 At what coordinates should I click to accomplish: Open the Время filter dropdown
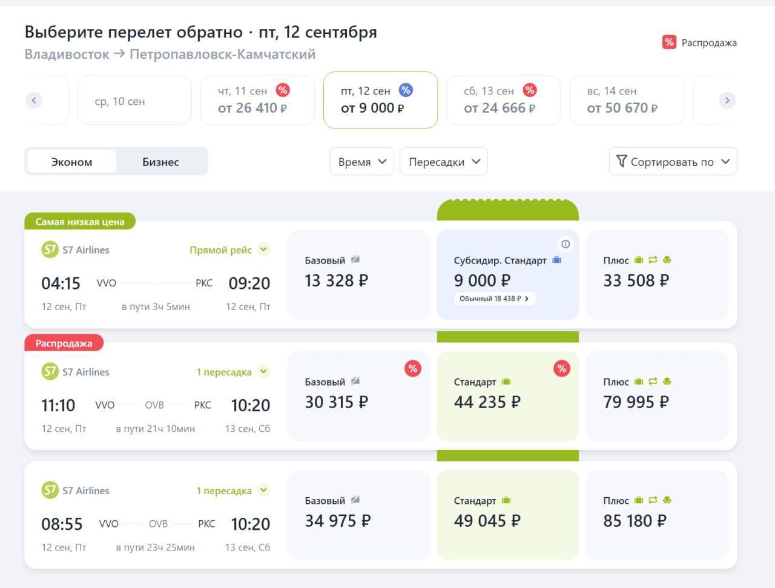coord(361,162)
